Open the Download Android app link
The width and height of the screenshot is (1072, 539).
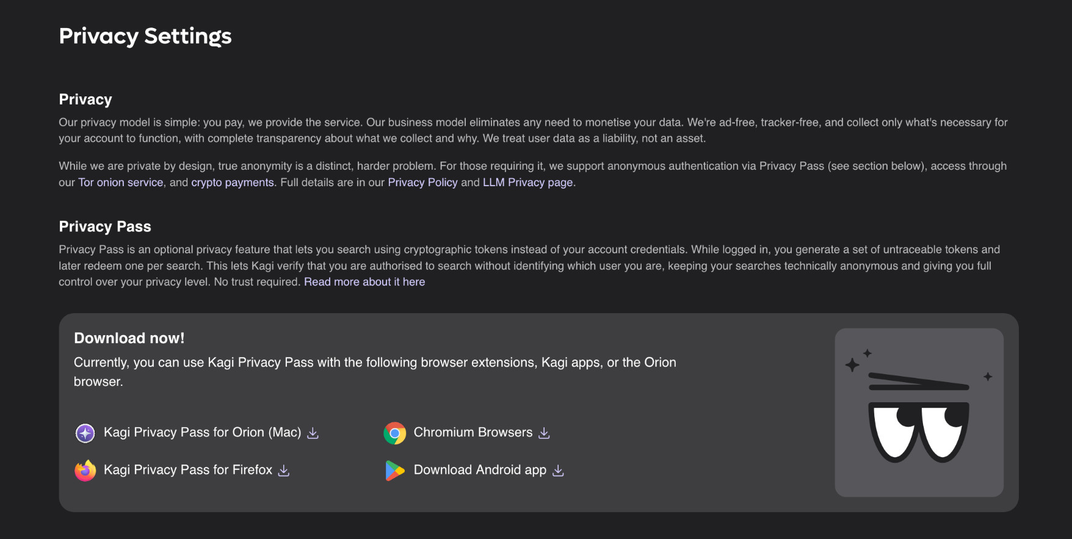point(480,469)
